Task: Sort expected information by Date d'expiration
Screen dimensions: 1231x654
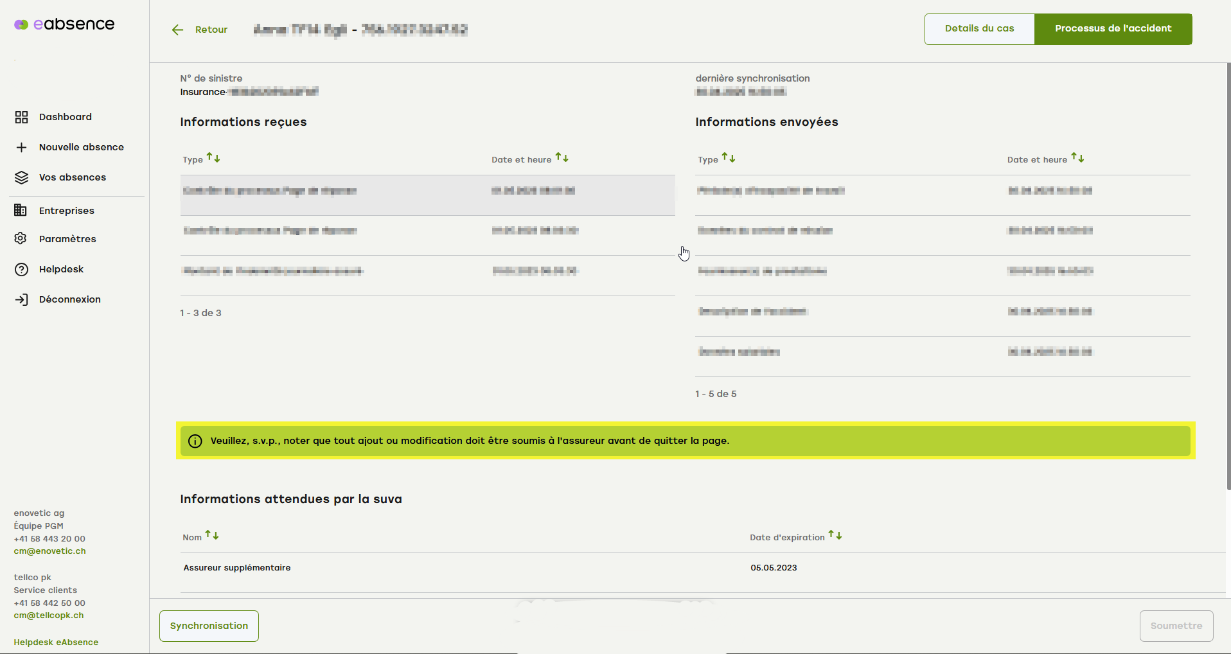Action: 835,536
